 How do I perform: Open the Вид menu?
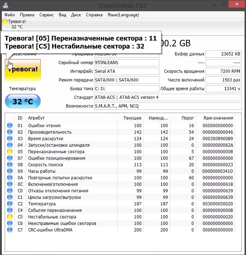tap(62, 15)
